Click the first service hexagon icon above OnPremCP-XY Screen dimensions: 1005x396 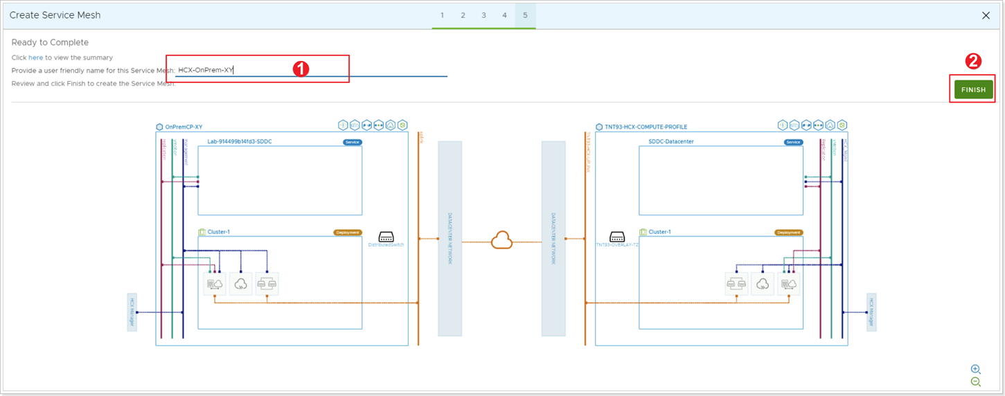click(x=343, y=125)
